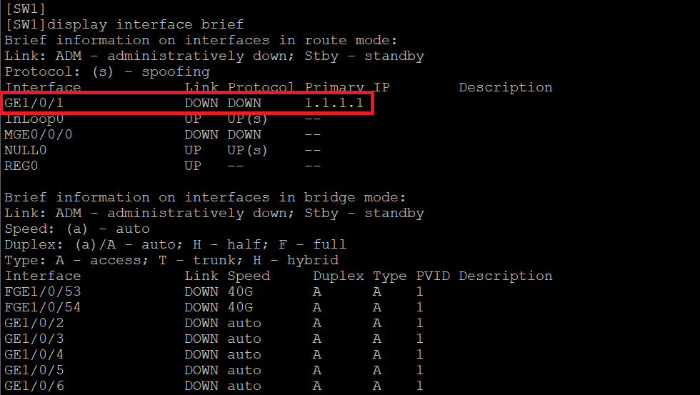Click the PVID column header
Viewport: 700px width, 395px height.
(x=433, y=276)
